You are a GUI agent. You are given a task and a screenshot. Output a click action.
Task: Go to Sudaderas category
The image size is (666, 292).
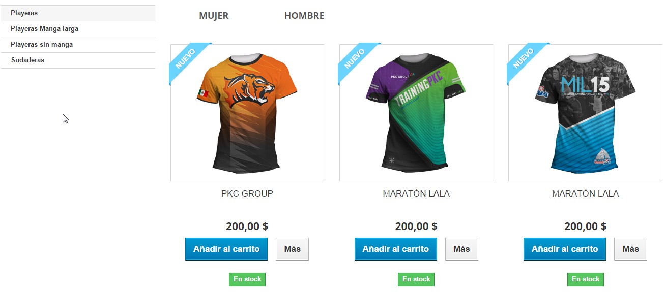tap(78, 60)
